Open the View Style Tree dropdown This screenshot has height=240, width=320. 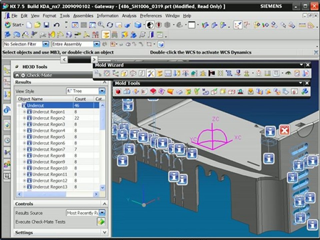click(x=102, y=91)
